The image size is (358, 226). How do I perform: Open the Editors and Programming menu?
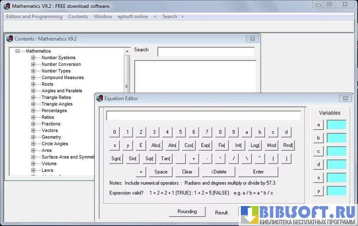click(x=34, y=17)
